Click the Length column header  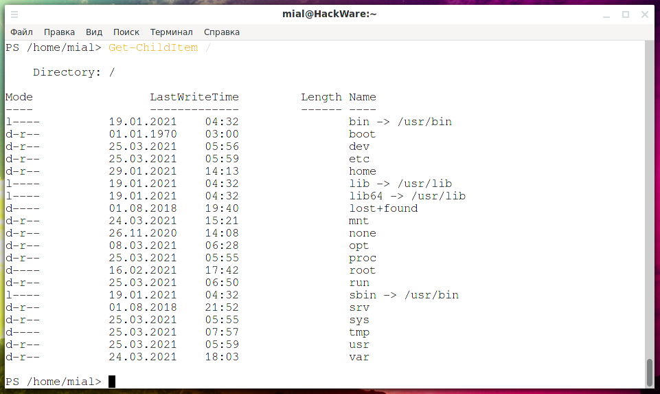tap(321, 98)
